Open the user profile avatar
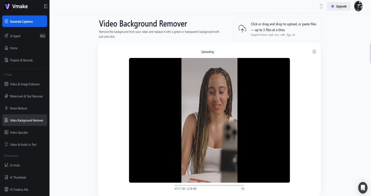371x196 pixels. pyautogui.click(x=358, y=6)
